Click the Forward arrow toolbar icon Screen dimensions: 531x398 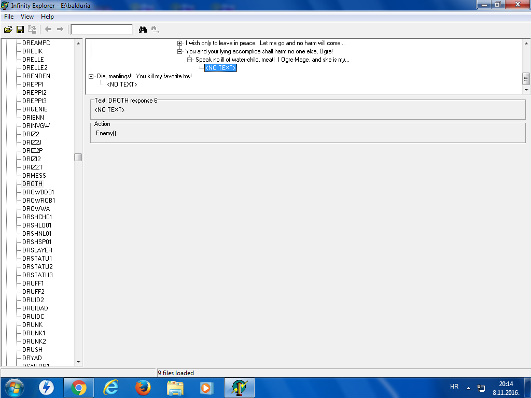click(x=60, y=30)
